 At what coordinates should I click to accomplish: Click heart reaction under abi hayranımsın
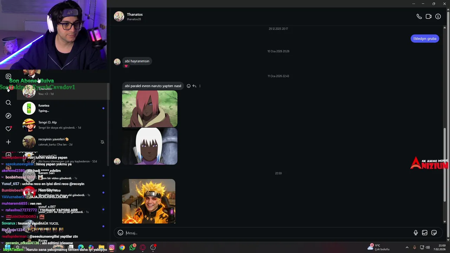tap(126, 66)
